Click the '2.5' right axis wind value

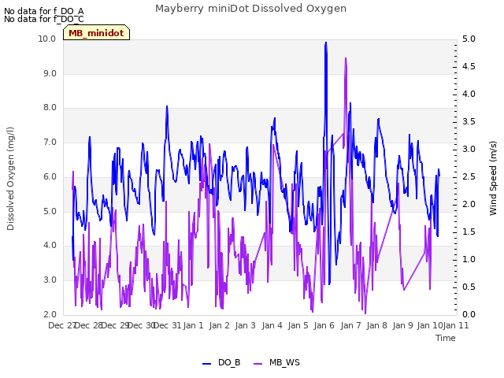click(x=469, y=176)
